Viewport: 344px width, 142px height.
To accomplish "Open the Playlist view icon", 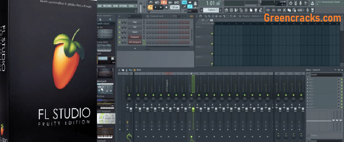I will coord(227,10).
